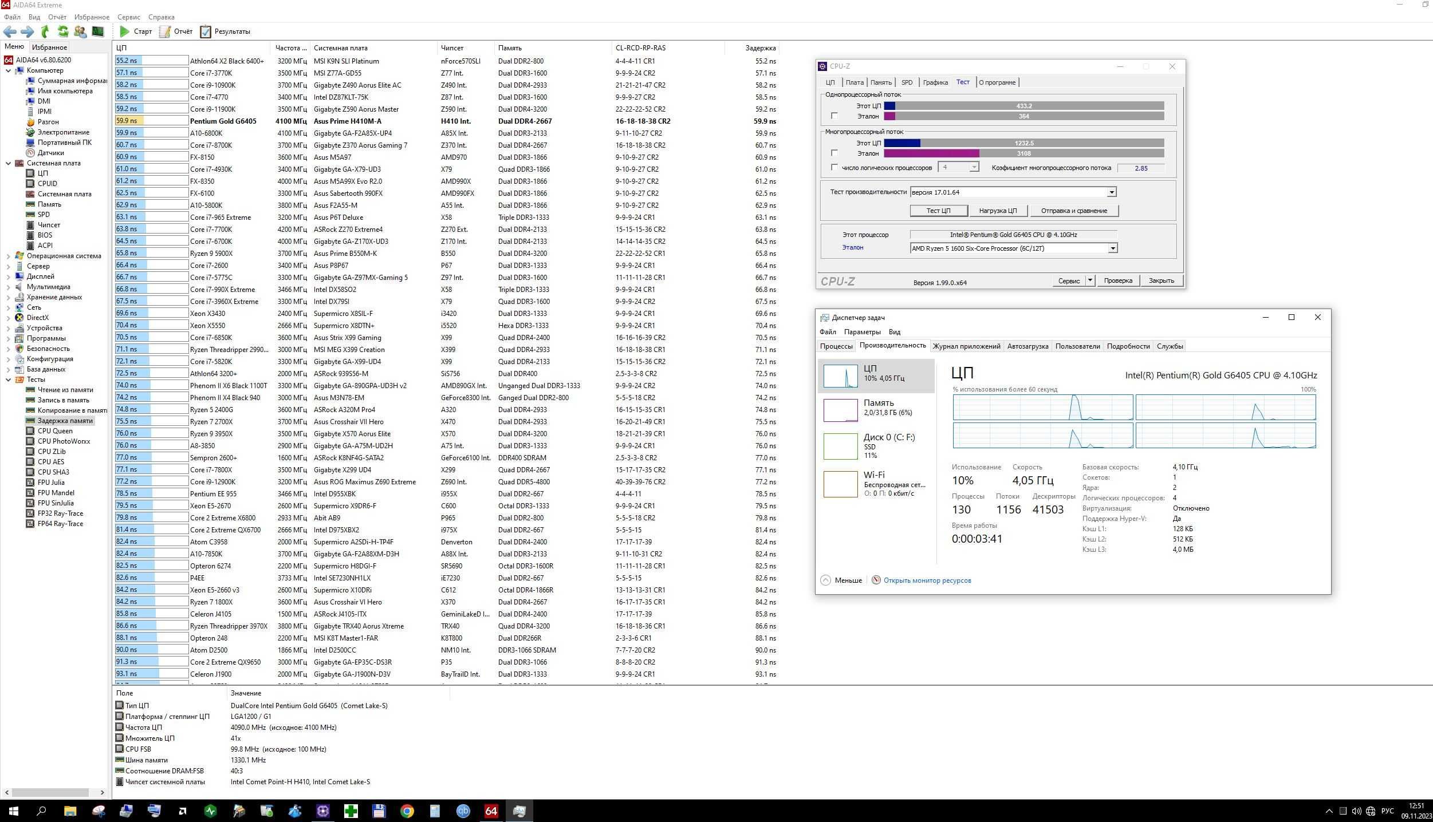Click the blue forward arrow in AIDA64 toolbar

(27, 31)
